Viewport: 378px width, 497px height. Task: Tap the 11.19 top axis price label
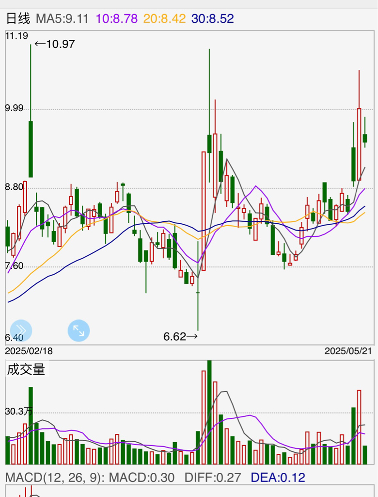[16, 36]
